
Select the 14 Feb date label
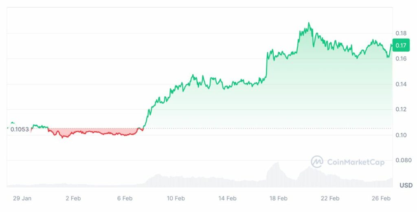227,199
